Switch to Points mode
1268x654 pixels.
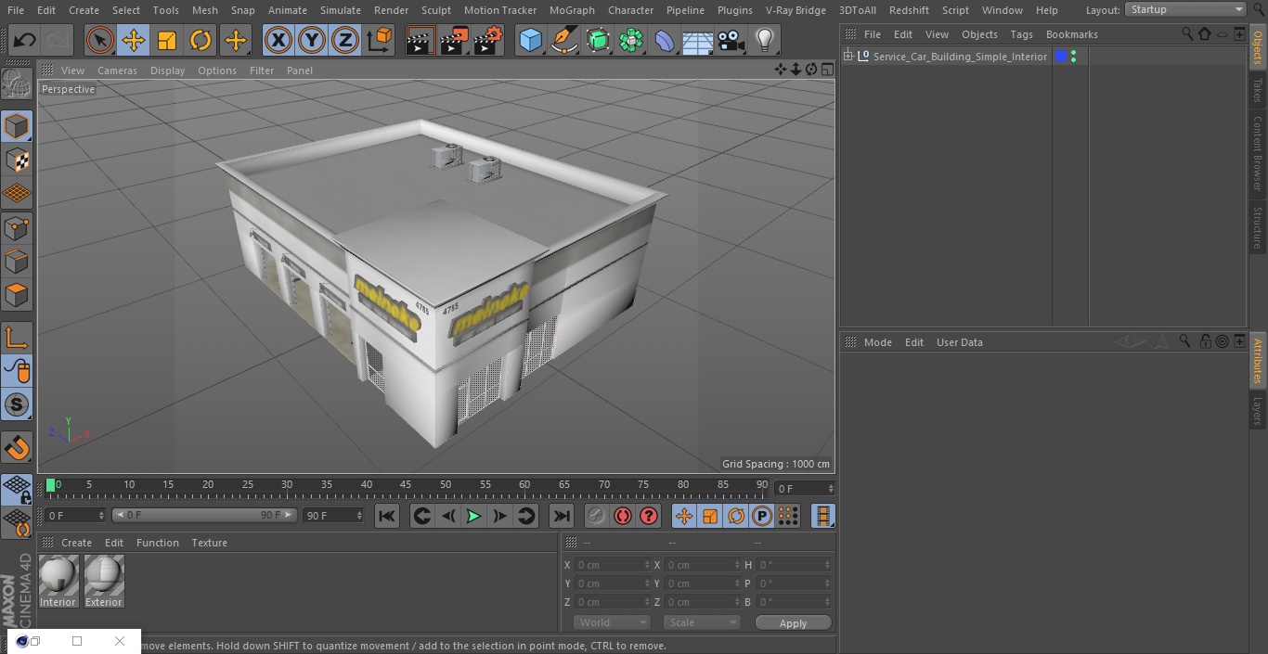click(17, 227)
